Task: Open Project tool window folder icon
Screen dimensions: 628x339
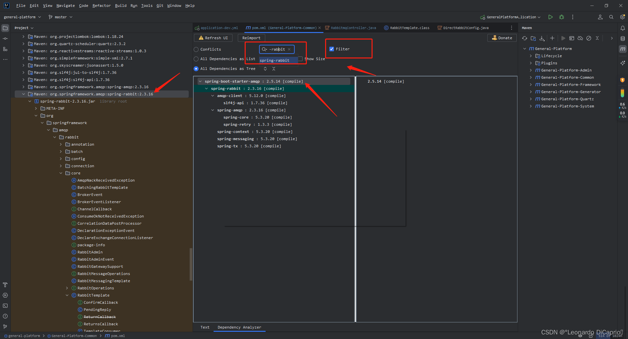Action: point(5,28)
